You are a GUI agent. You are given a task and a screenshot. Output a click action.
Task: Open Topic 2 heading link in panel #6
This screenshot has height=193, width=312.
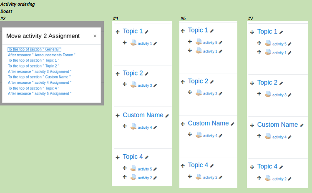pyautogui.click(x=198, y=81)
